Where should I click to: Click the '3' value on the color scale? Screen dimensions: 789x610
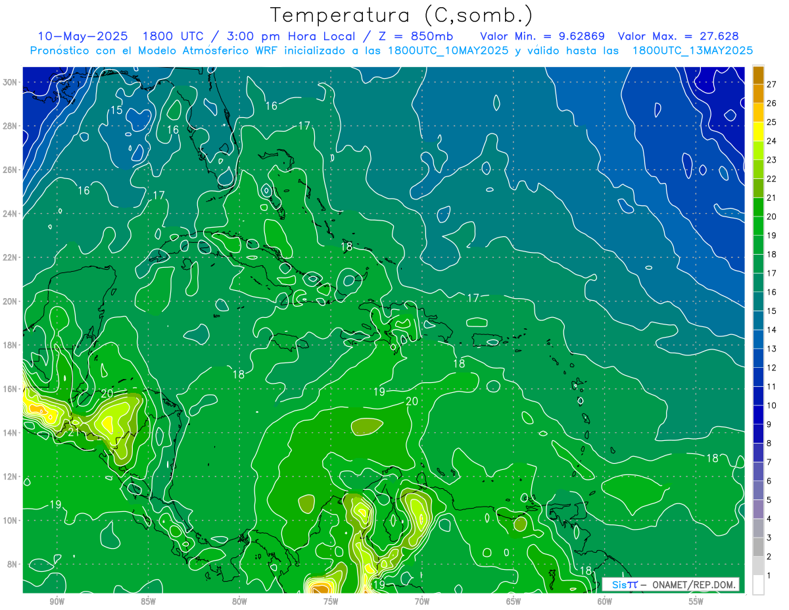(769, 538)
